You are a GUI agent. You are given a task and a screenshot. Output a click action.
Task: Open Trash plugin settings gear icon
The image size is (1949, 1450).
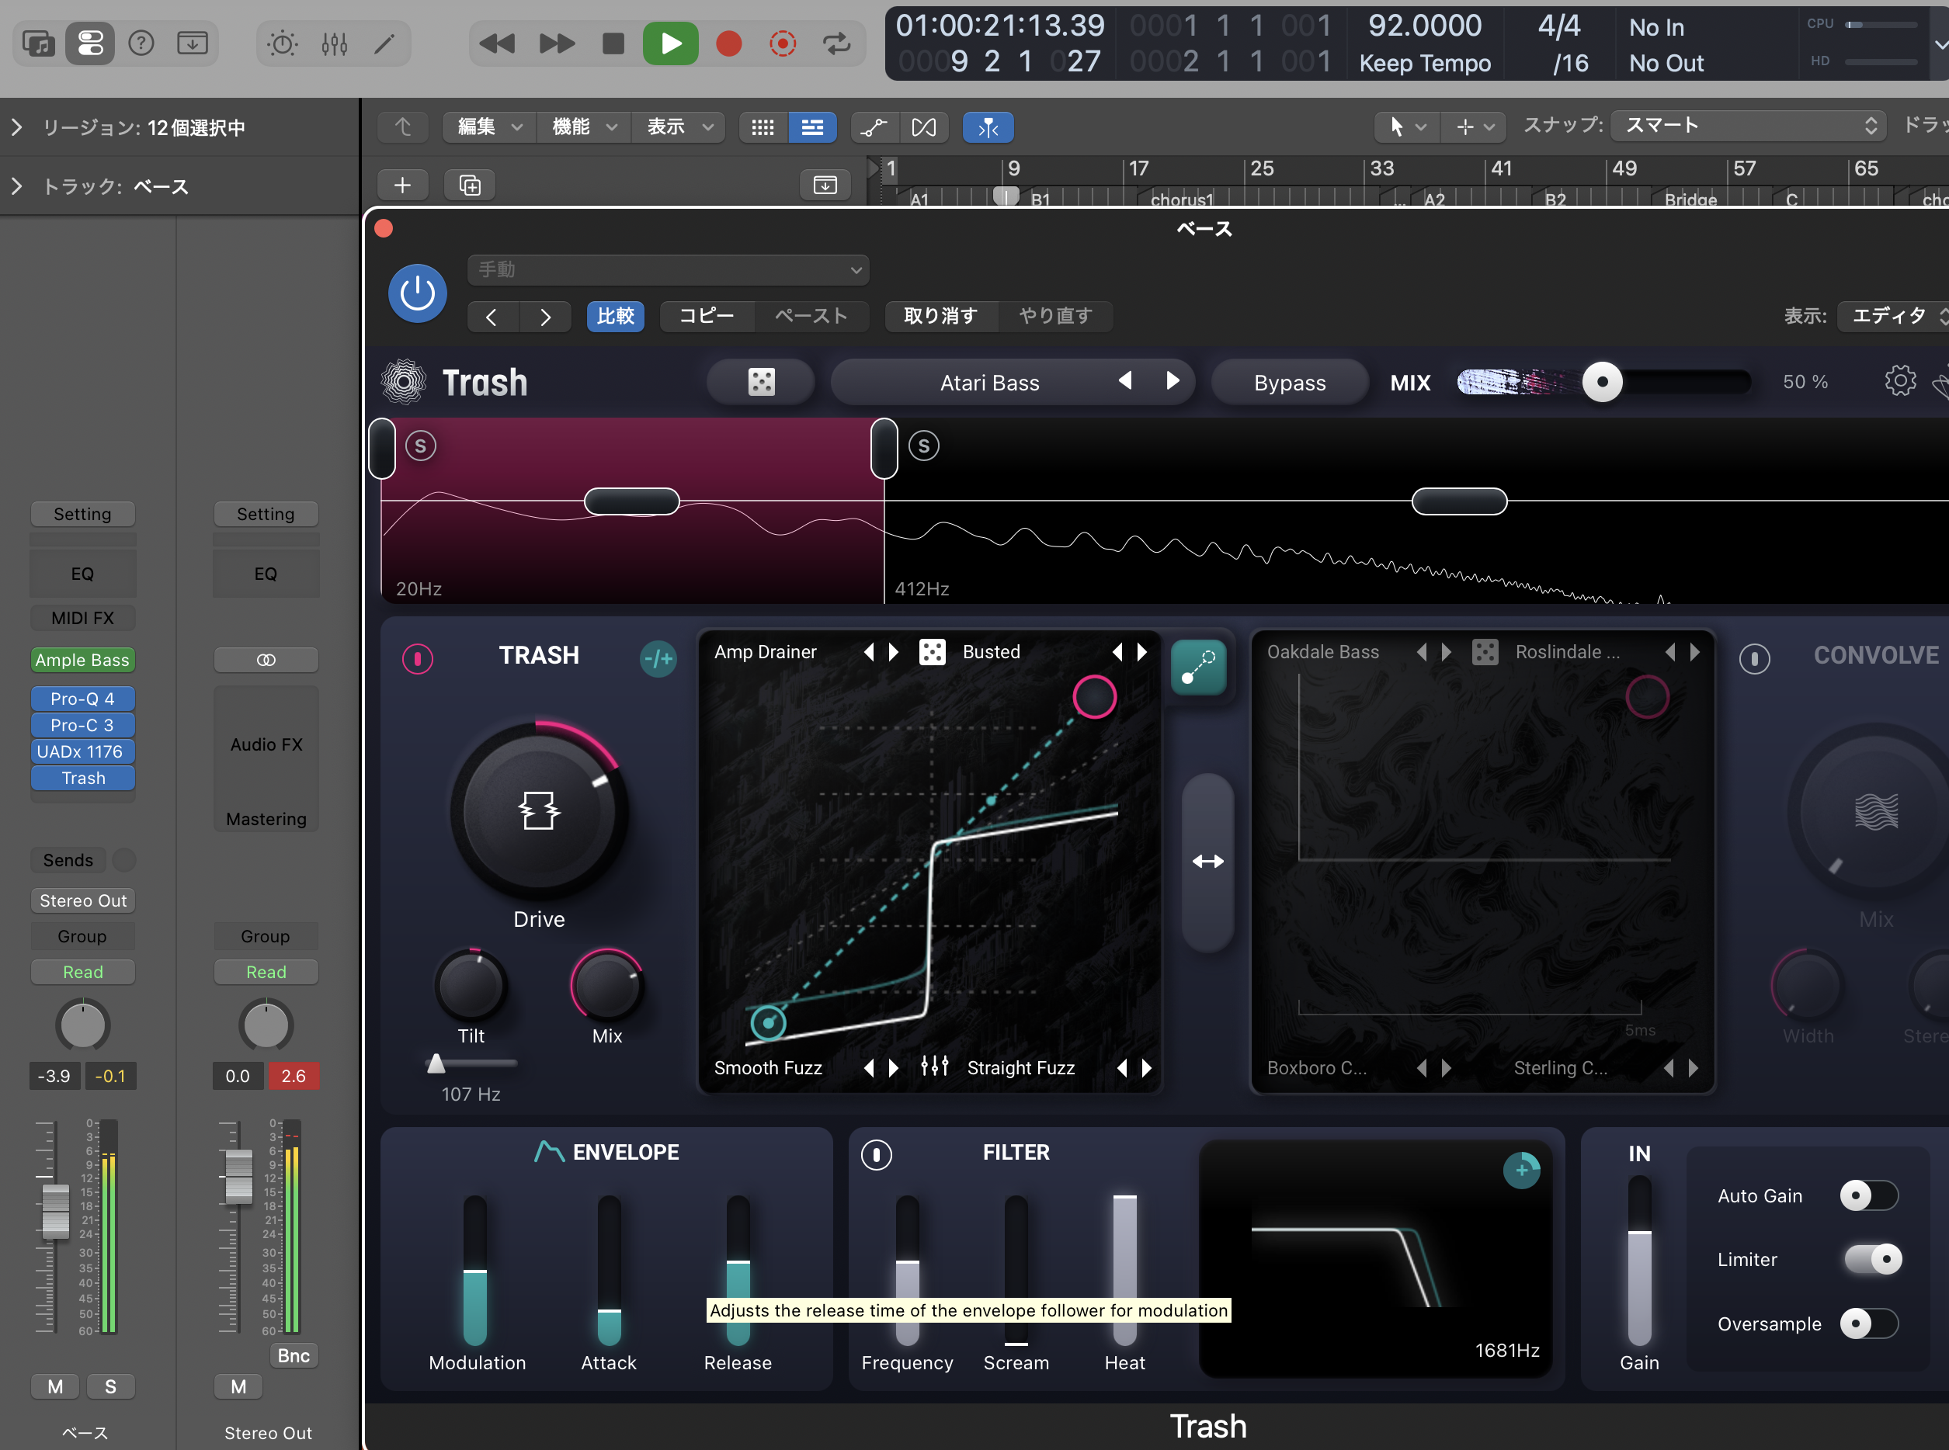1900,381
